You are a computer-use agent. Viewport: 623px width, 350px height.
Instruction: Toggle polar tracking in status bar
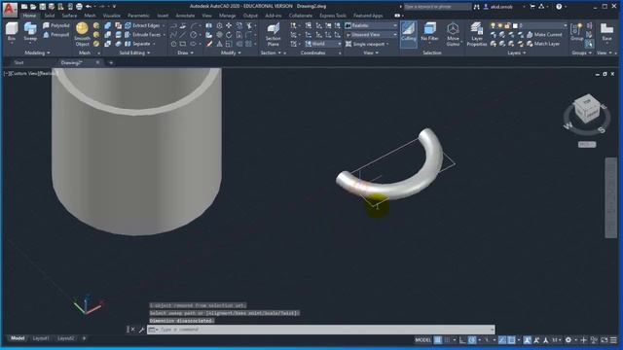coord(472,340)
